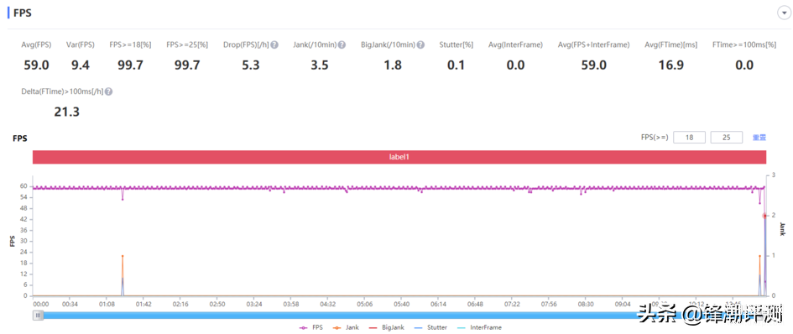
Task: Click the Jank value 3.5
Action: (319, 65)
